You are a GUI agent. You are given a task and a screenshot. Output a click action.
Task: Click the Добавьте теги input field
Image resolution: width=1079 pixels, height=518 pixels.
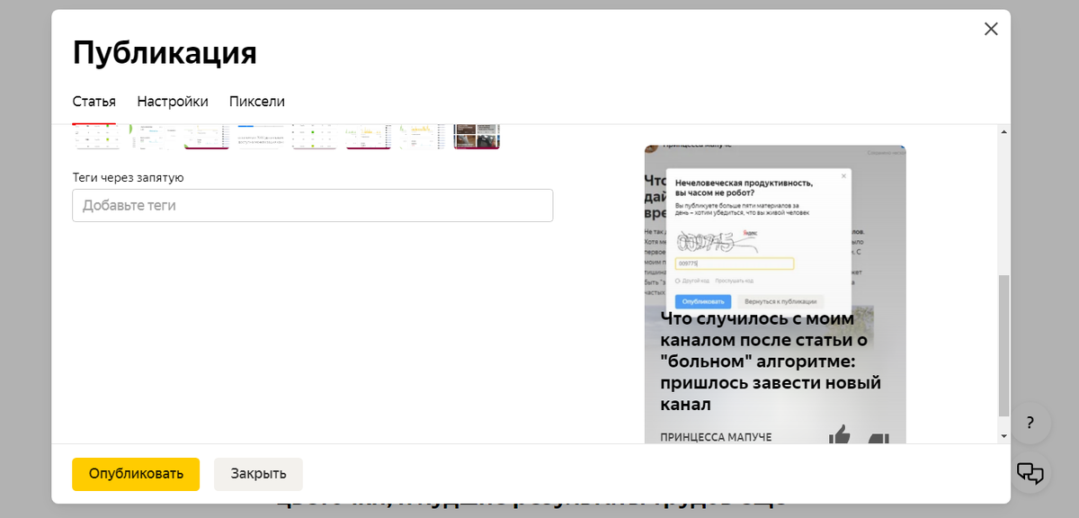click(x=312, y=205)
